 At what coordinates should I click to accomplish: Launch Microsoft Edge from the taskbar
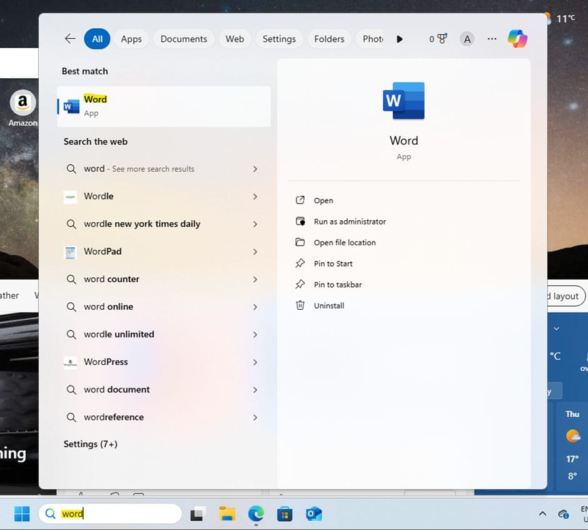click(256, 514)
